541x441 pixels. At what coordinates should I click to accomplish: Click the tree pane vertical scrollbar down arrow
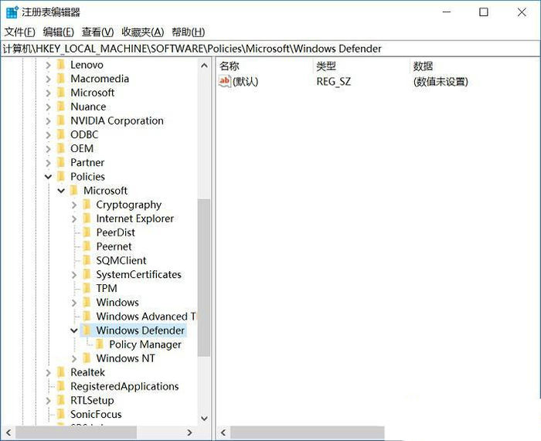[204, 418]
